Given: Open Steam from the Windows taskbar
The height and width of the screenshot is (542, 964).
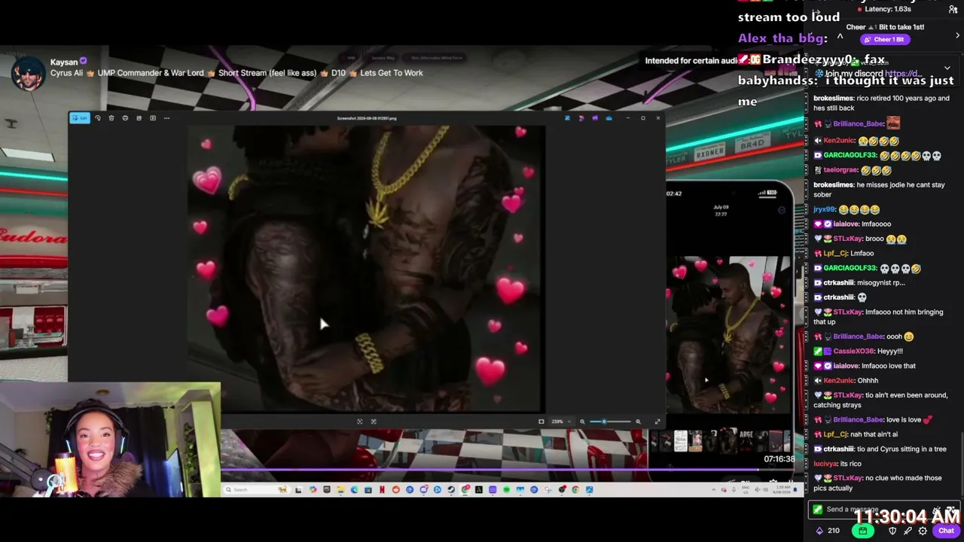Looking at the screenshot, I should pos(451,490).
